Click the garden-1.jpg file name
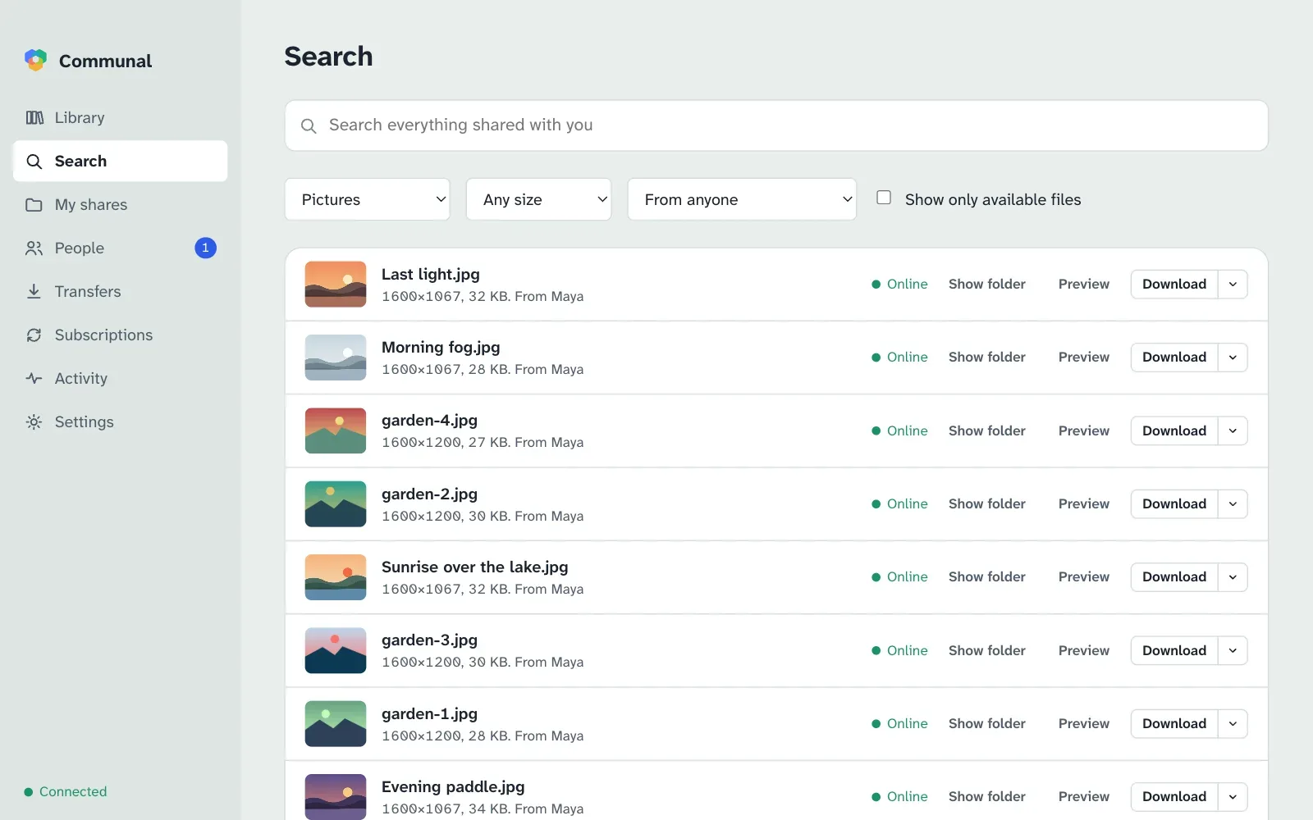Image resolution: width=1313 pixels, height=820 pixels. 429,713
